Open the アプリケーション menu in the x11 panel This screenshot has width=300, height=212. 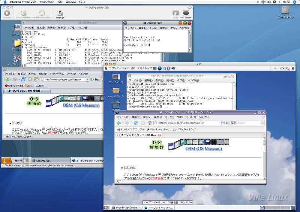click(x=119, y=68)
